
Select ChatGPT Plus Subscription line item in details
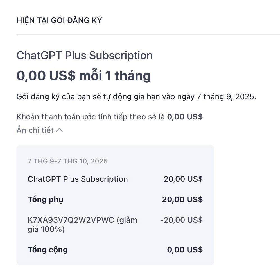pos(78,179)
